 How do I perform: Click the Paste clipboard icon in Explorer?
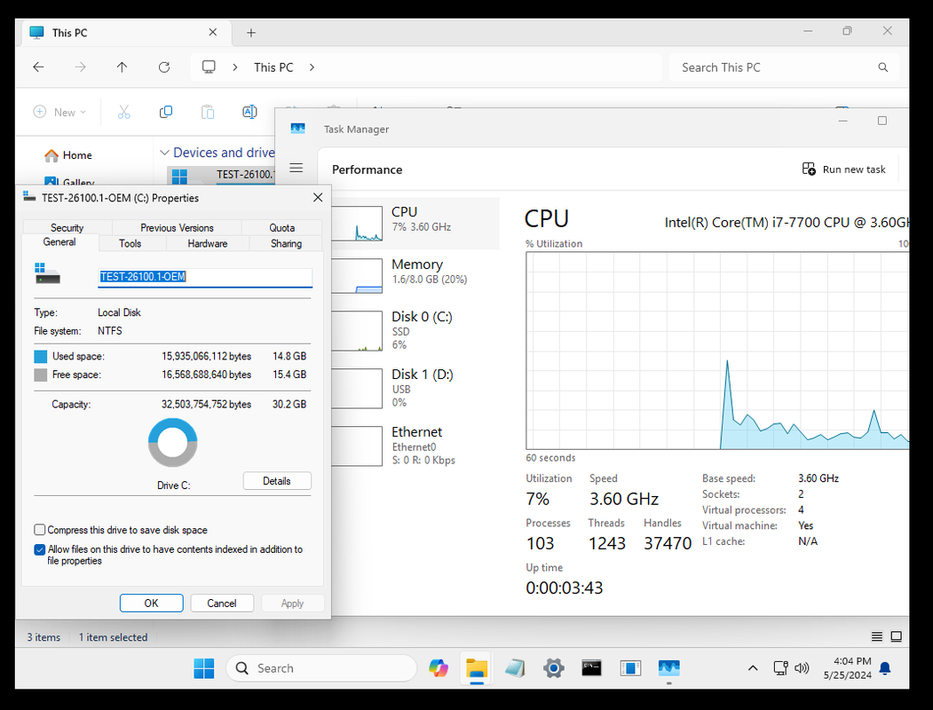[x=208, y=112]
